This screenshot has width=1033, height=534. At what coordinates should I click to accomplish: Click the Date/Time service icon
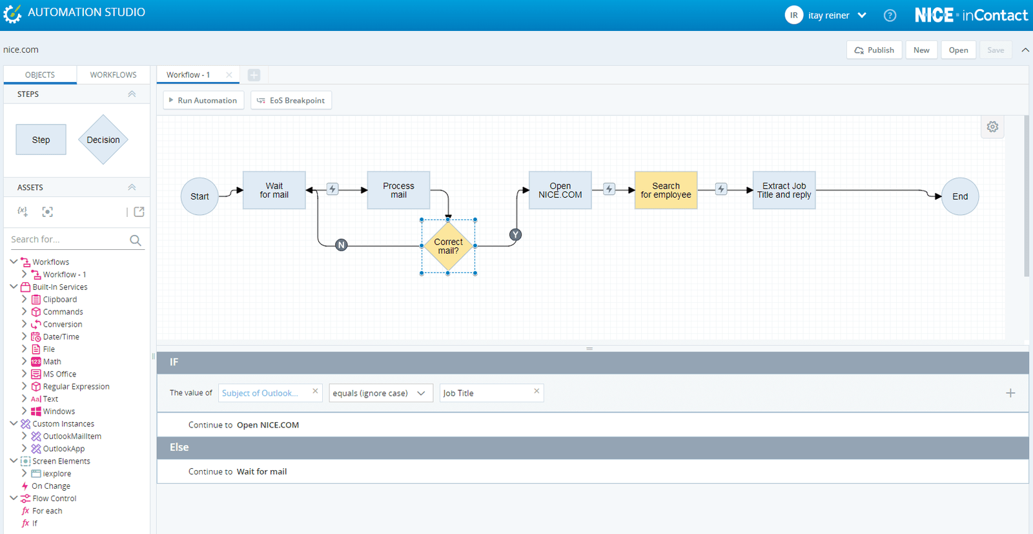click(x=36, y=337)
